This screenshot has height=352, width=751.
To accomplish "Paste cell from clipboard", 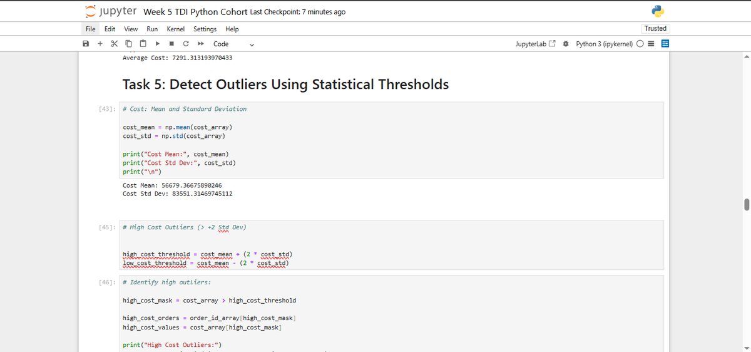I will pos(143,44).
